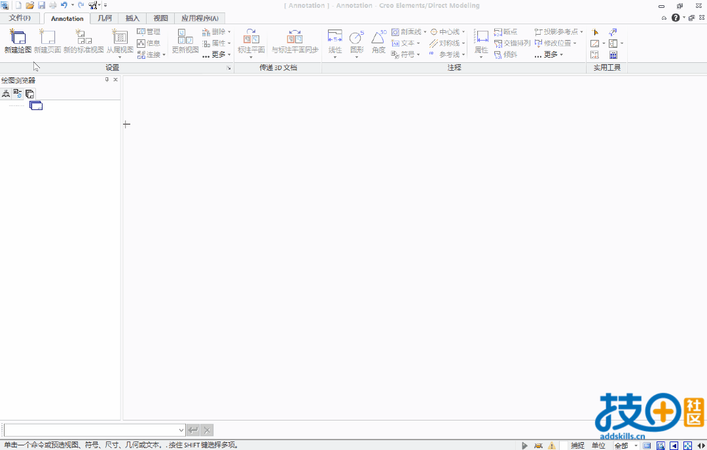Click the Redo arrow in quick access toolbar

[x=81, y=5]
